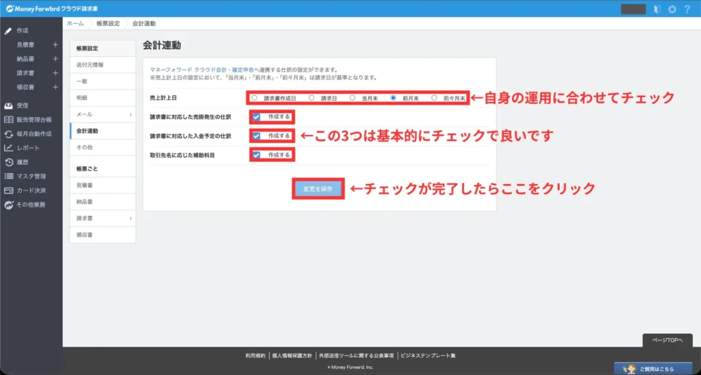The image size is (701, 375).
Task: Open 見積書 under 帳票ごと
Action: (x=103, y=185)
